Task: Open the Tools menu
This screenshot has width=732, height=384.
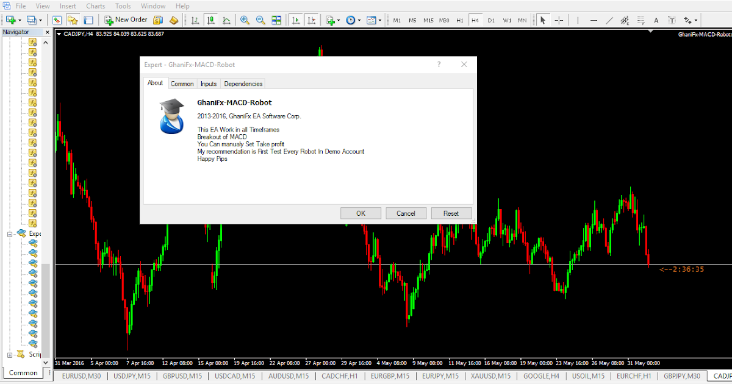Action: point(123,6)
